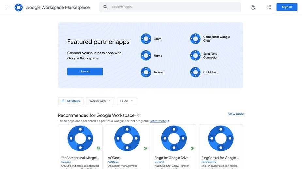Screen dimensions: 302x169
Task: Click the verified shield on AODocs card
Action: (145, 149)
